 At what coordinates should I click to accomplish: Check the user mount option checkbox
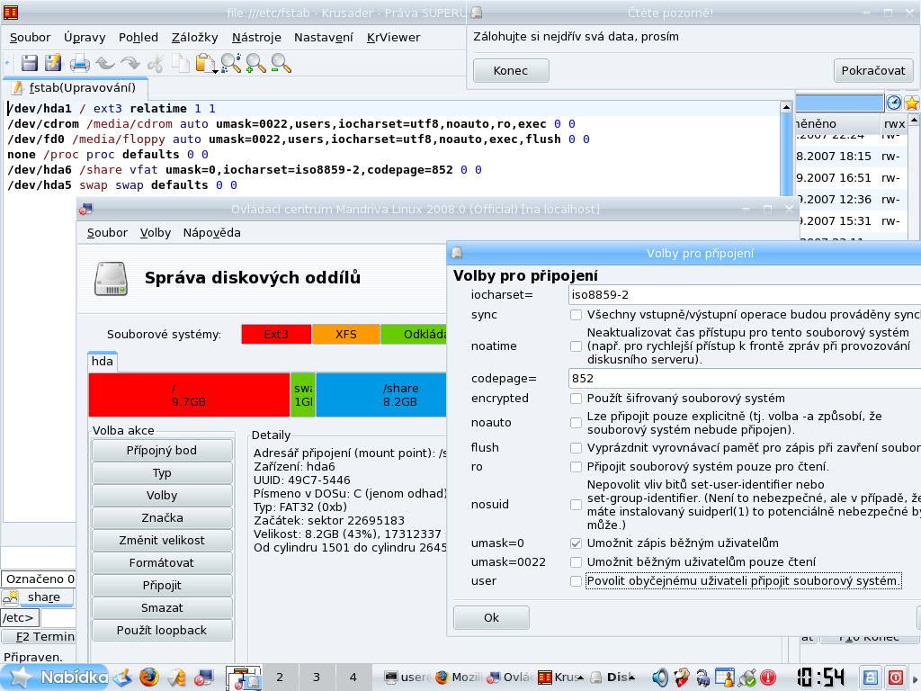point(576,581)
